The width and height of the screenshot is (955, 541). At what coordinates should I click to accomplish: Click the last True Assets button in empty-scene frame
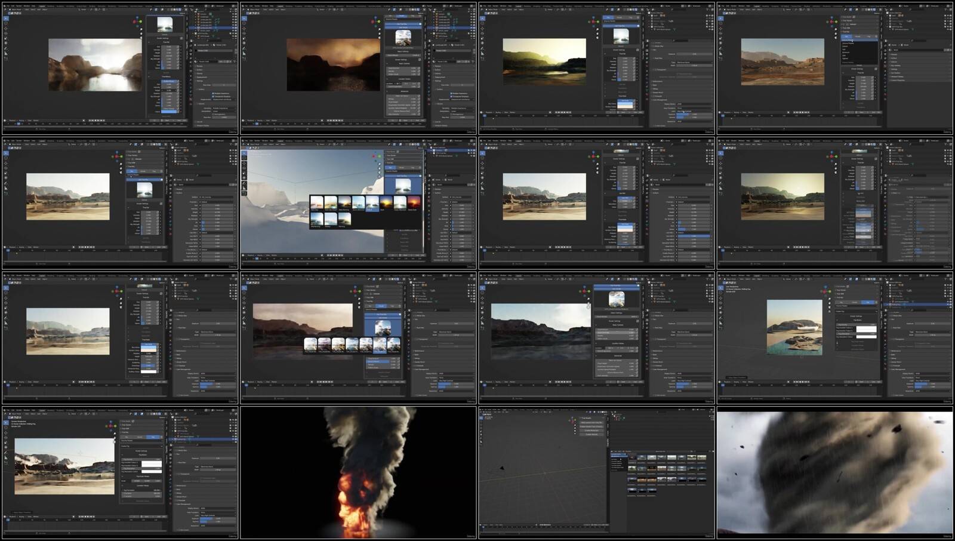pyautogui.click(x=592, y=434)
